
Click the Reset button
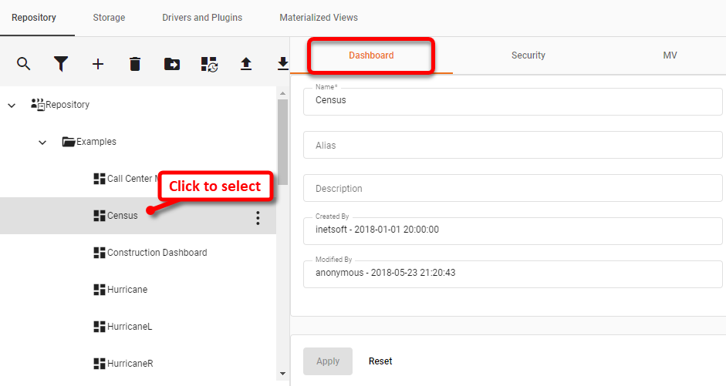(380, 361)
